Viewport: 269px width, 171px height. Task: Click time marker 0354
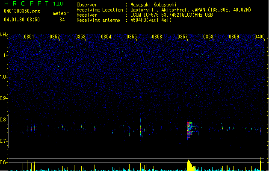coord(106,37)
